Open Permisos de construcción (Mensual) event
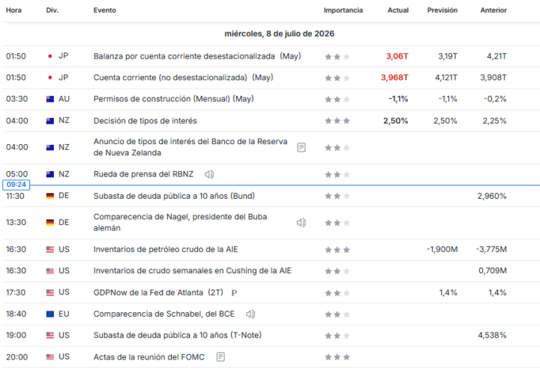This screenshot has width=540, height=373. [x=173, y=99]
